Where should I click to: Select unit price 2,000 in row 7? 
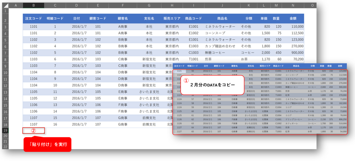tap(264, 53)
